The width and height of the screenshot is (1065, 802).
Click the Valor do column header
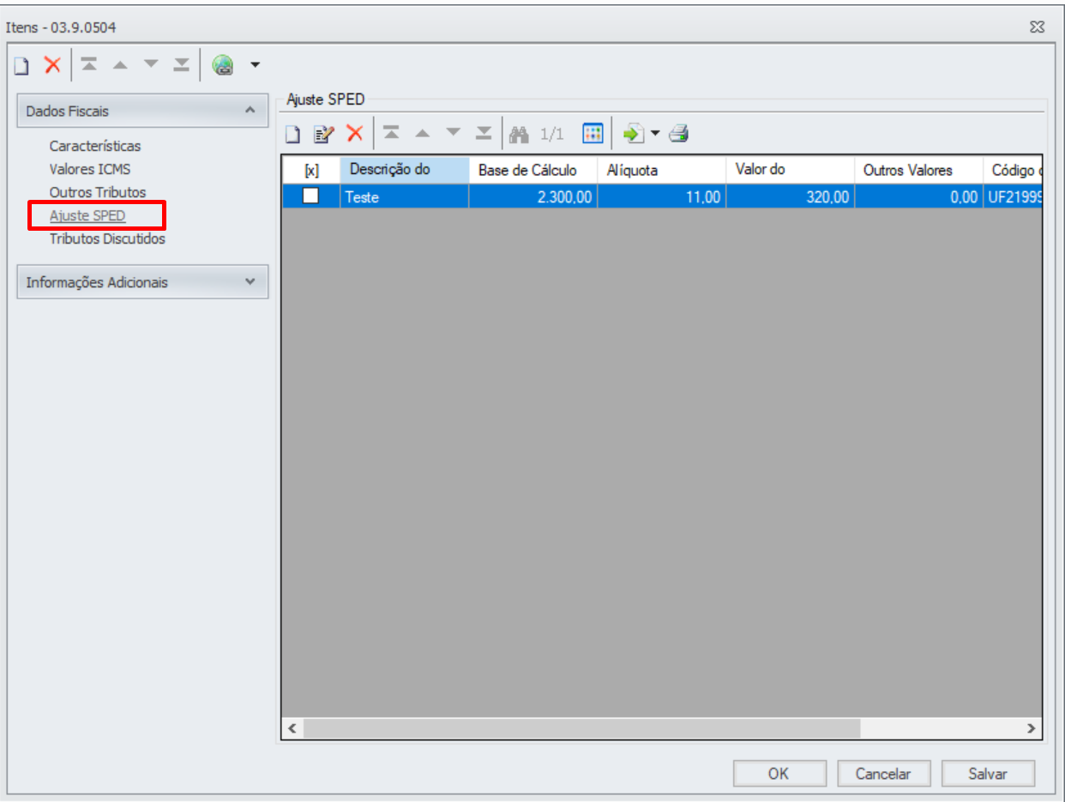pyautogui.click(x=791, y=170)
